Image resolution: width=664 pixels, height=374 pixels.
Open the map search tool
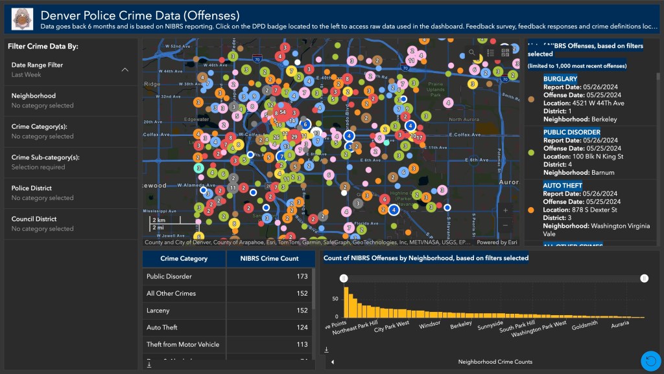point(473,52)
